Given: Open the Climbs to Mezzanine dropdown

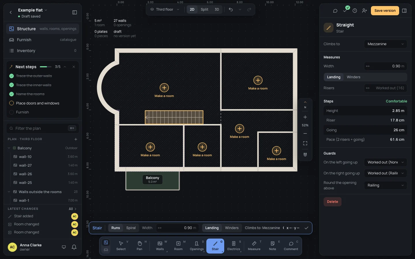Looking at the screenshot, I should pos(386,44).
